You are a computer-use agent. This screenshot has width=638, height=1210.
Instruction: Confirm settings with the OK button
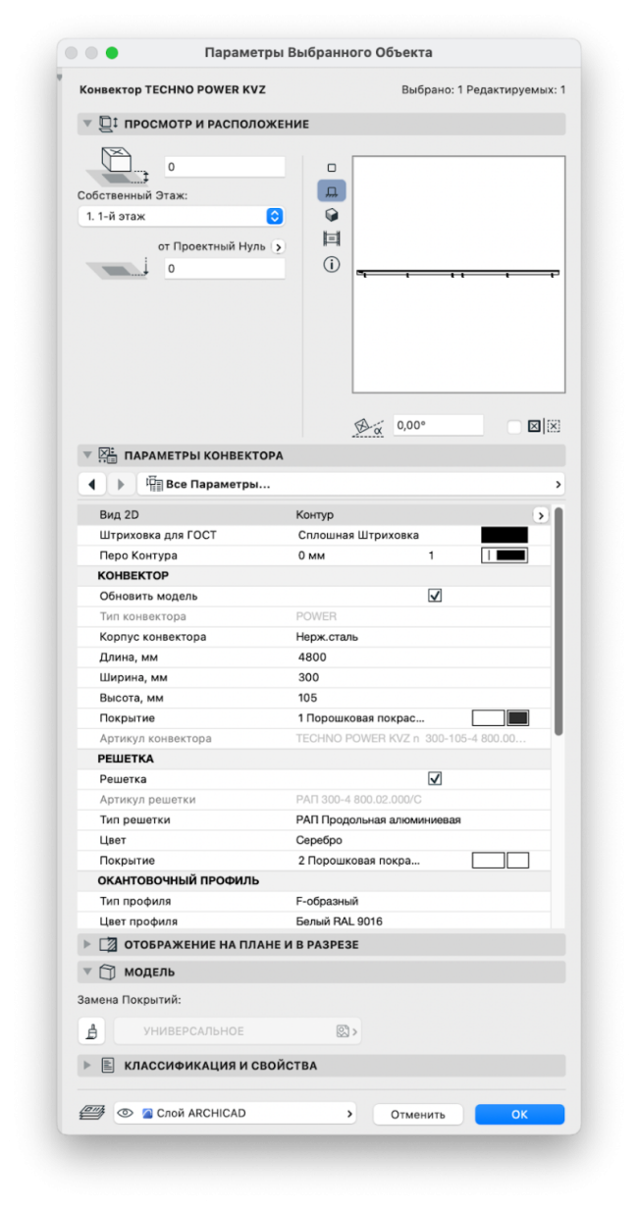(x=519, y=1114)
